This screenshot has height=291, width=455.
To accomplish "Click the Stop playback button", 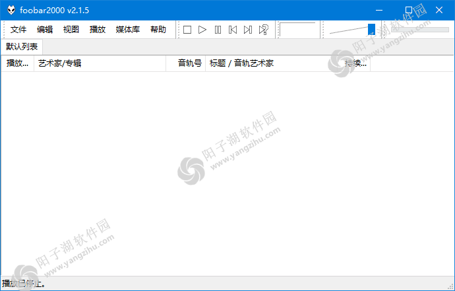I will [x=187, y=30].
